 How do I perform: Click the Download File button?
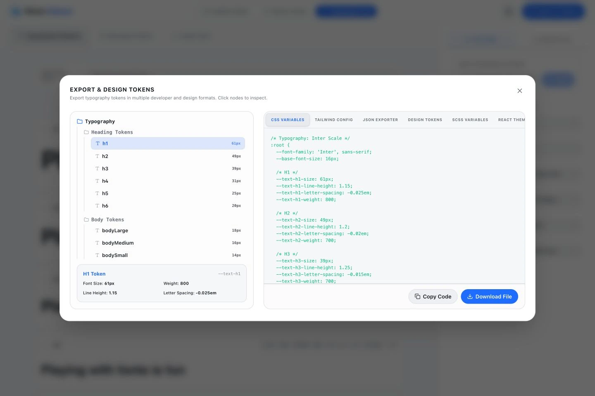[x=489, y=297]
